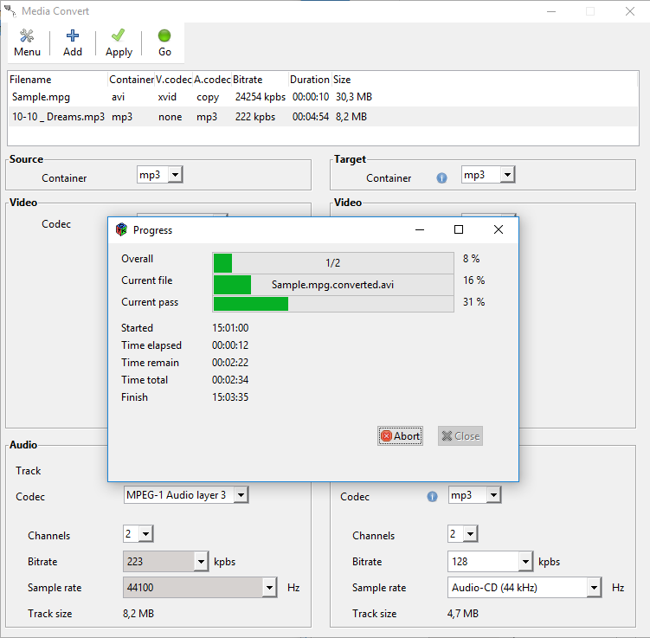Image resolution: width=650 pixels, height=638 pixels.
Task: Click the 24254 kpbs bitrate cell
Action: point(261,97)
